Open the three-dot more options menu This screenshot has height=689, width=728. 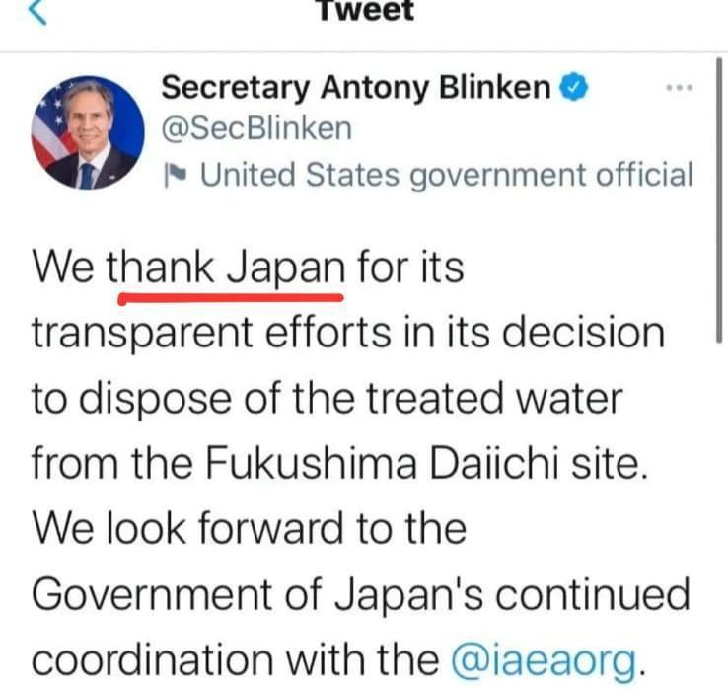(x=680, y=87)
